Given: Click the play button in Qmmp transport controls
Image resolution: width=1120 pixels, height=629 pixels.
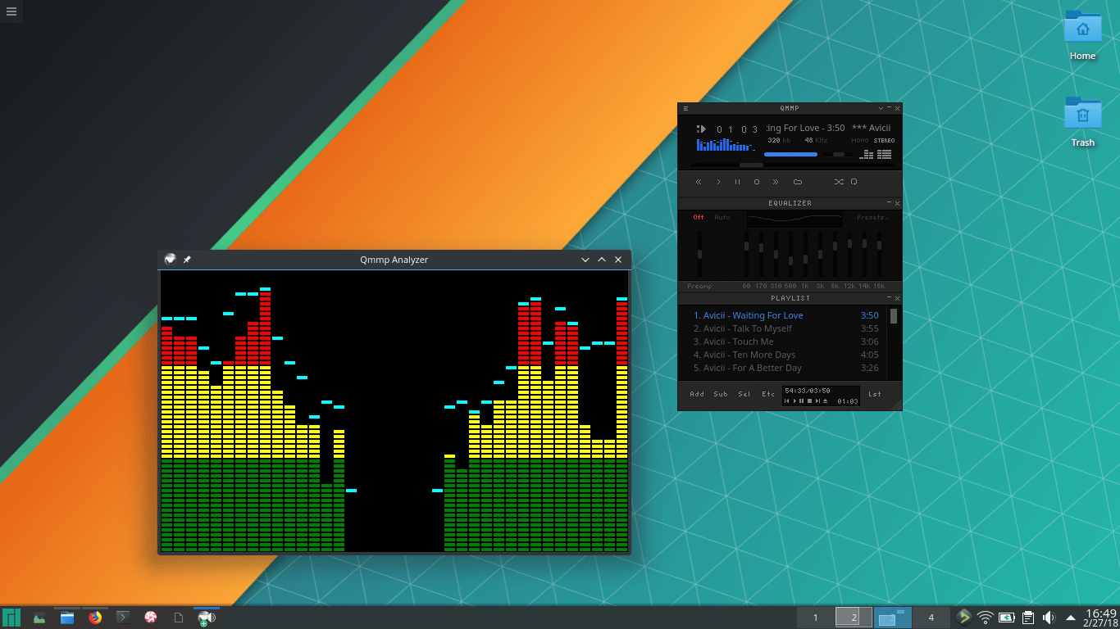Looking at the screenshot, I should coord(718,182).
